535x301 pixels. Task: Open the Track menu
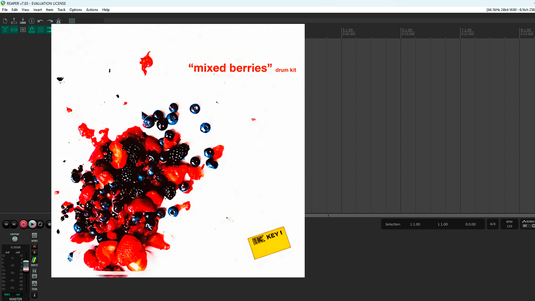[61, 10]
